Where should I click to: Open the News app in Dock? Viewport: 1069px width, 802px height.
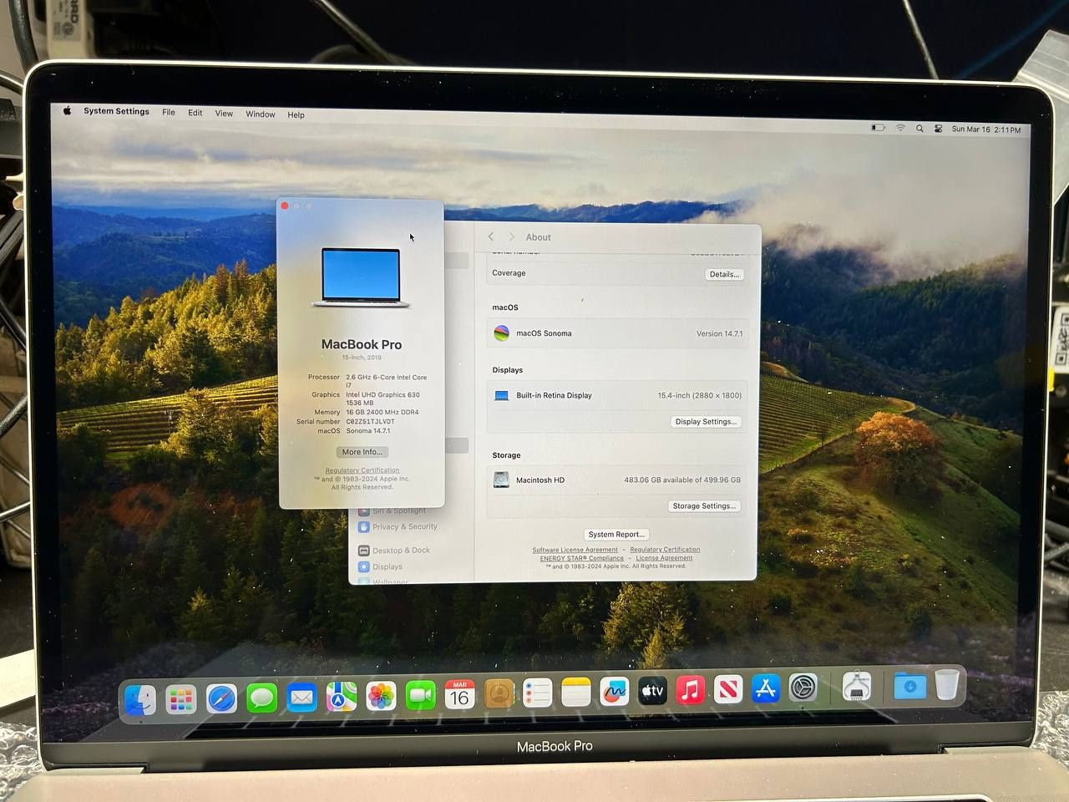point(727,690)
